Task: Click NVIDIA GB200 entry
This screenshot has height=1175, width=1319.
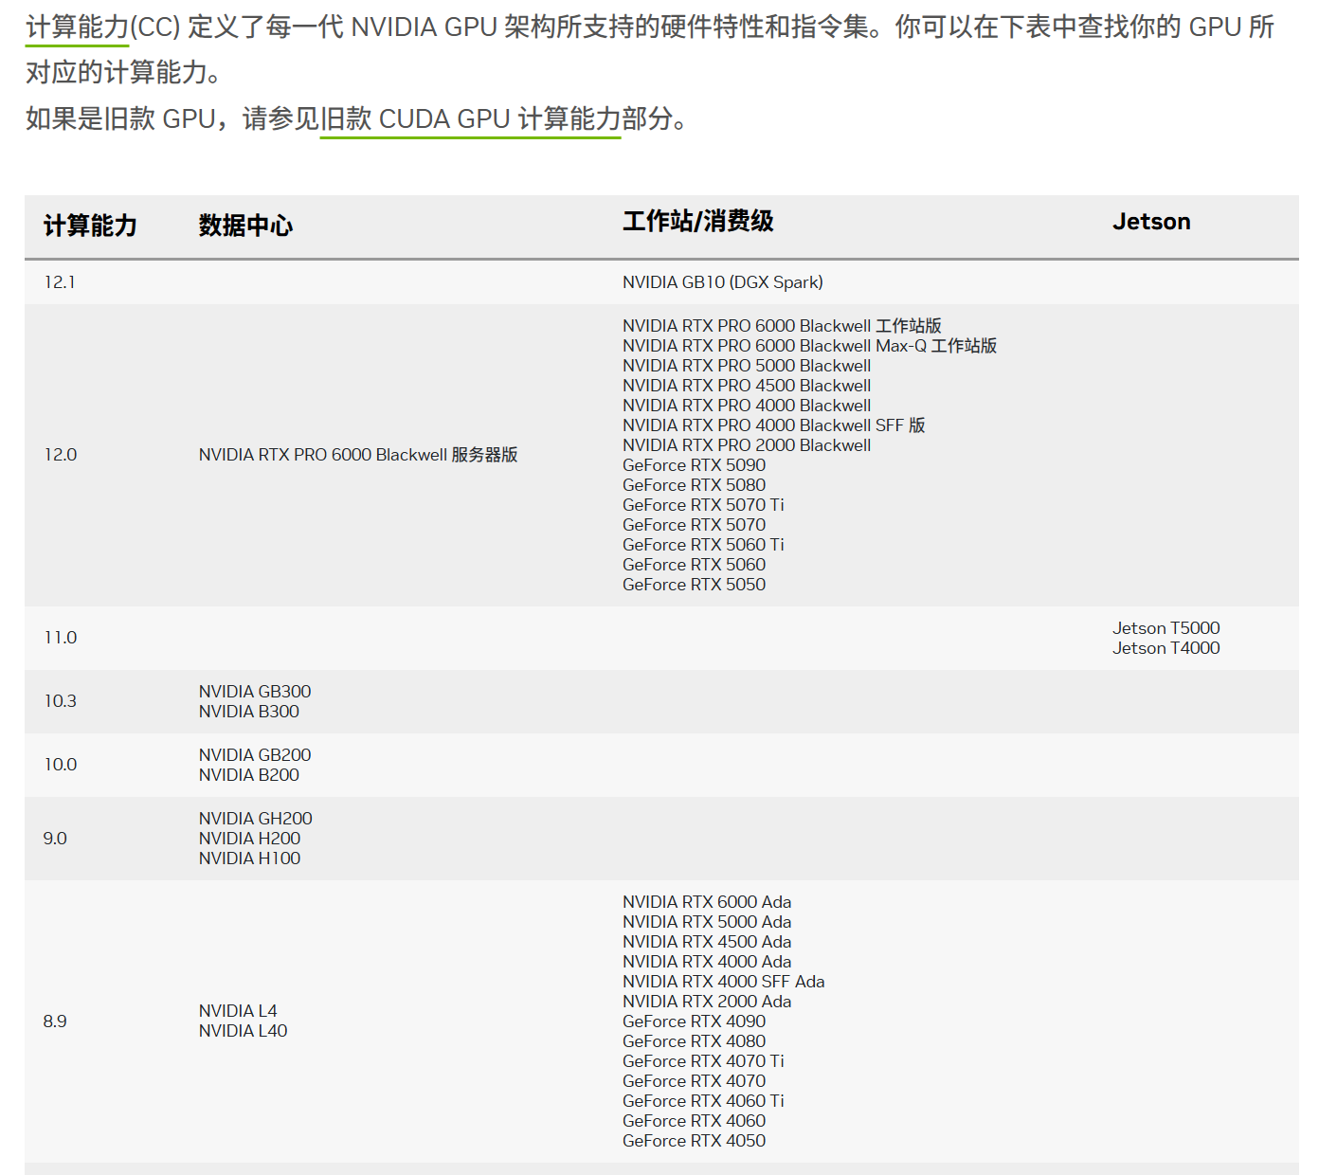Action: coord(255,755)
